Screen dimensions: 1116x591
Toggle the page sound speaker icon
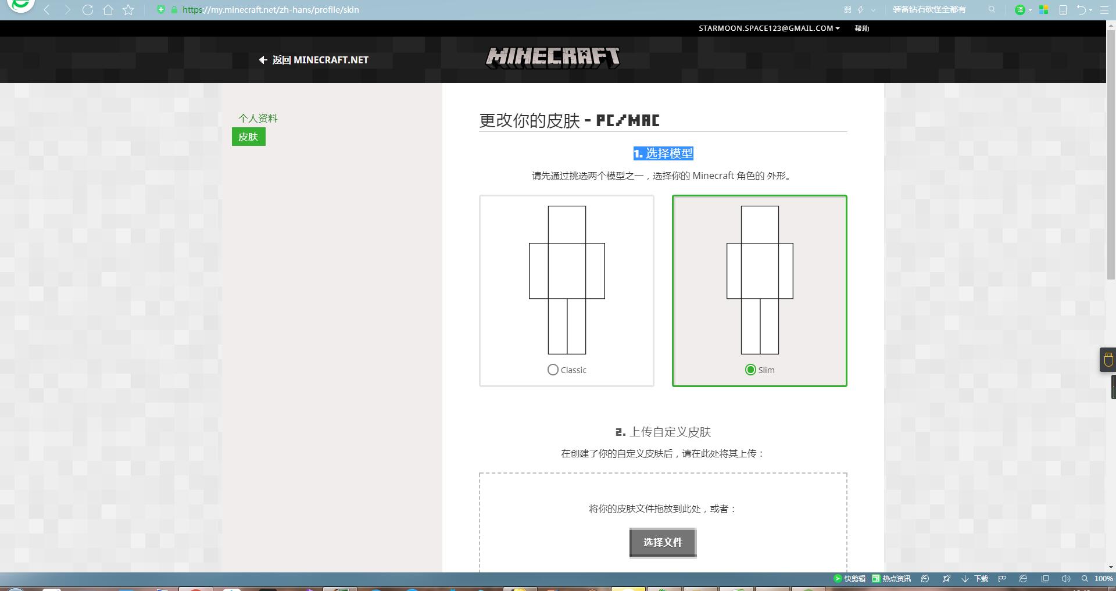click(1066, 579)
